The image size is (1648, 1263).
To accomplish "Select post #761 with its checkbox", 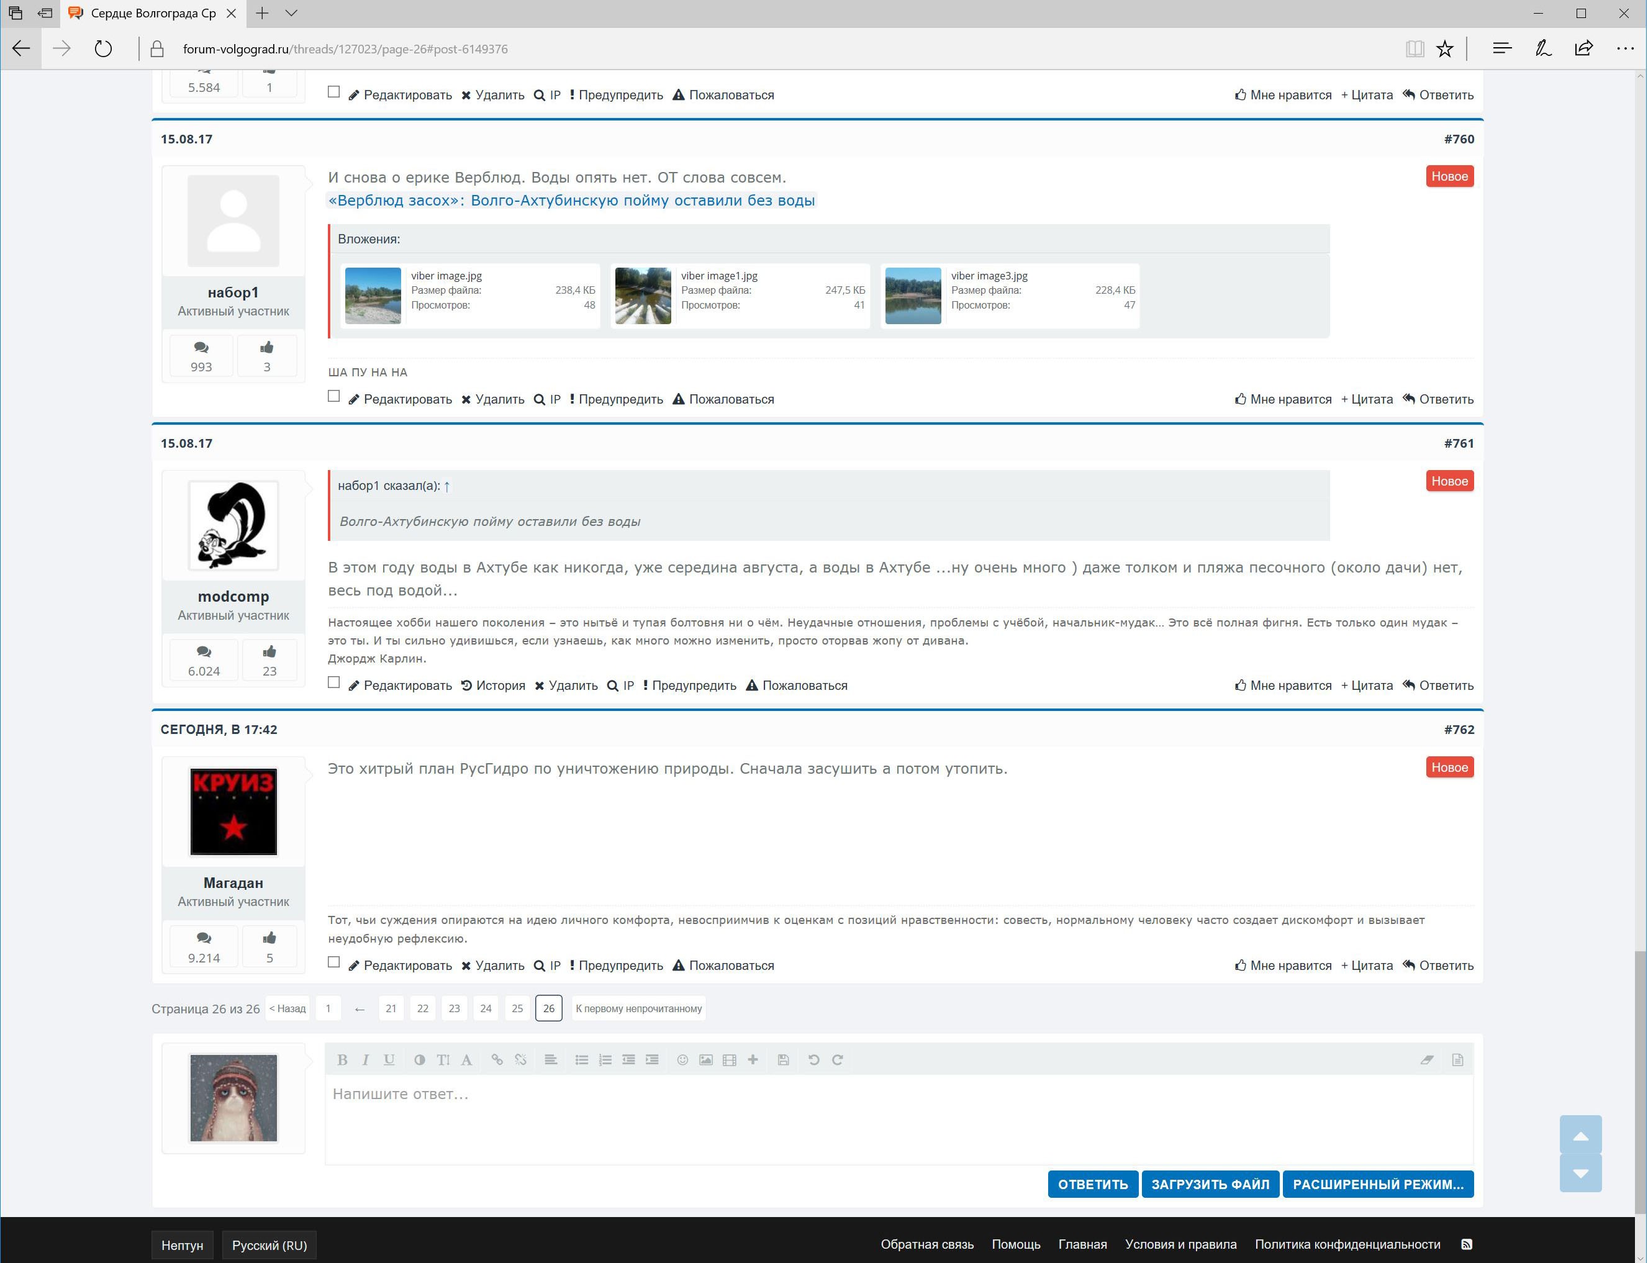I will tap(334, 682).
